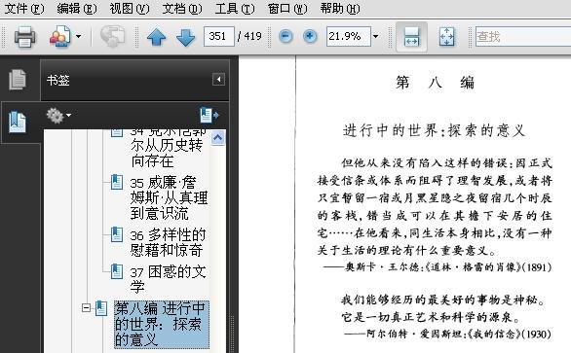Click the 书签 panel title
Image resolution: width=571 pixels, height=353 pixels.
pyautogui.click(x=57, y=80)
